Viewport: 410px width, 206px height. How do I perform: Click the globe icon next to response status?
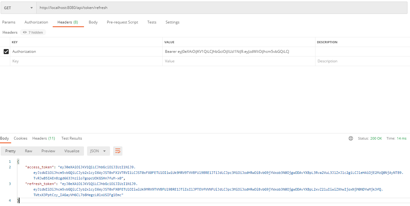[350, 138]
